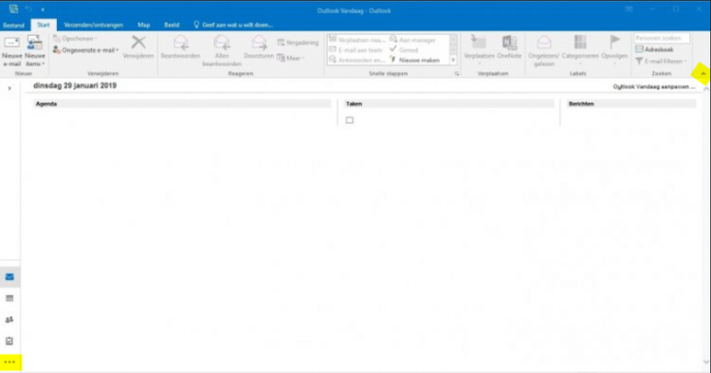
Task: Collapse the ribbon with the highlighted arrow
Action: [702, 73]
